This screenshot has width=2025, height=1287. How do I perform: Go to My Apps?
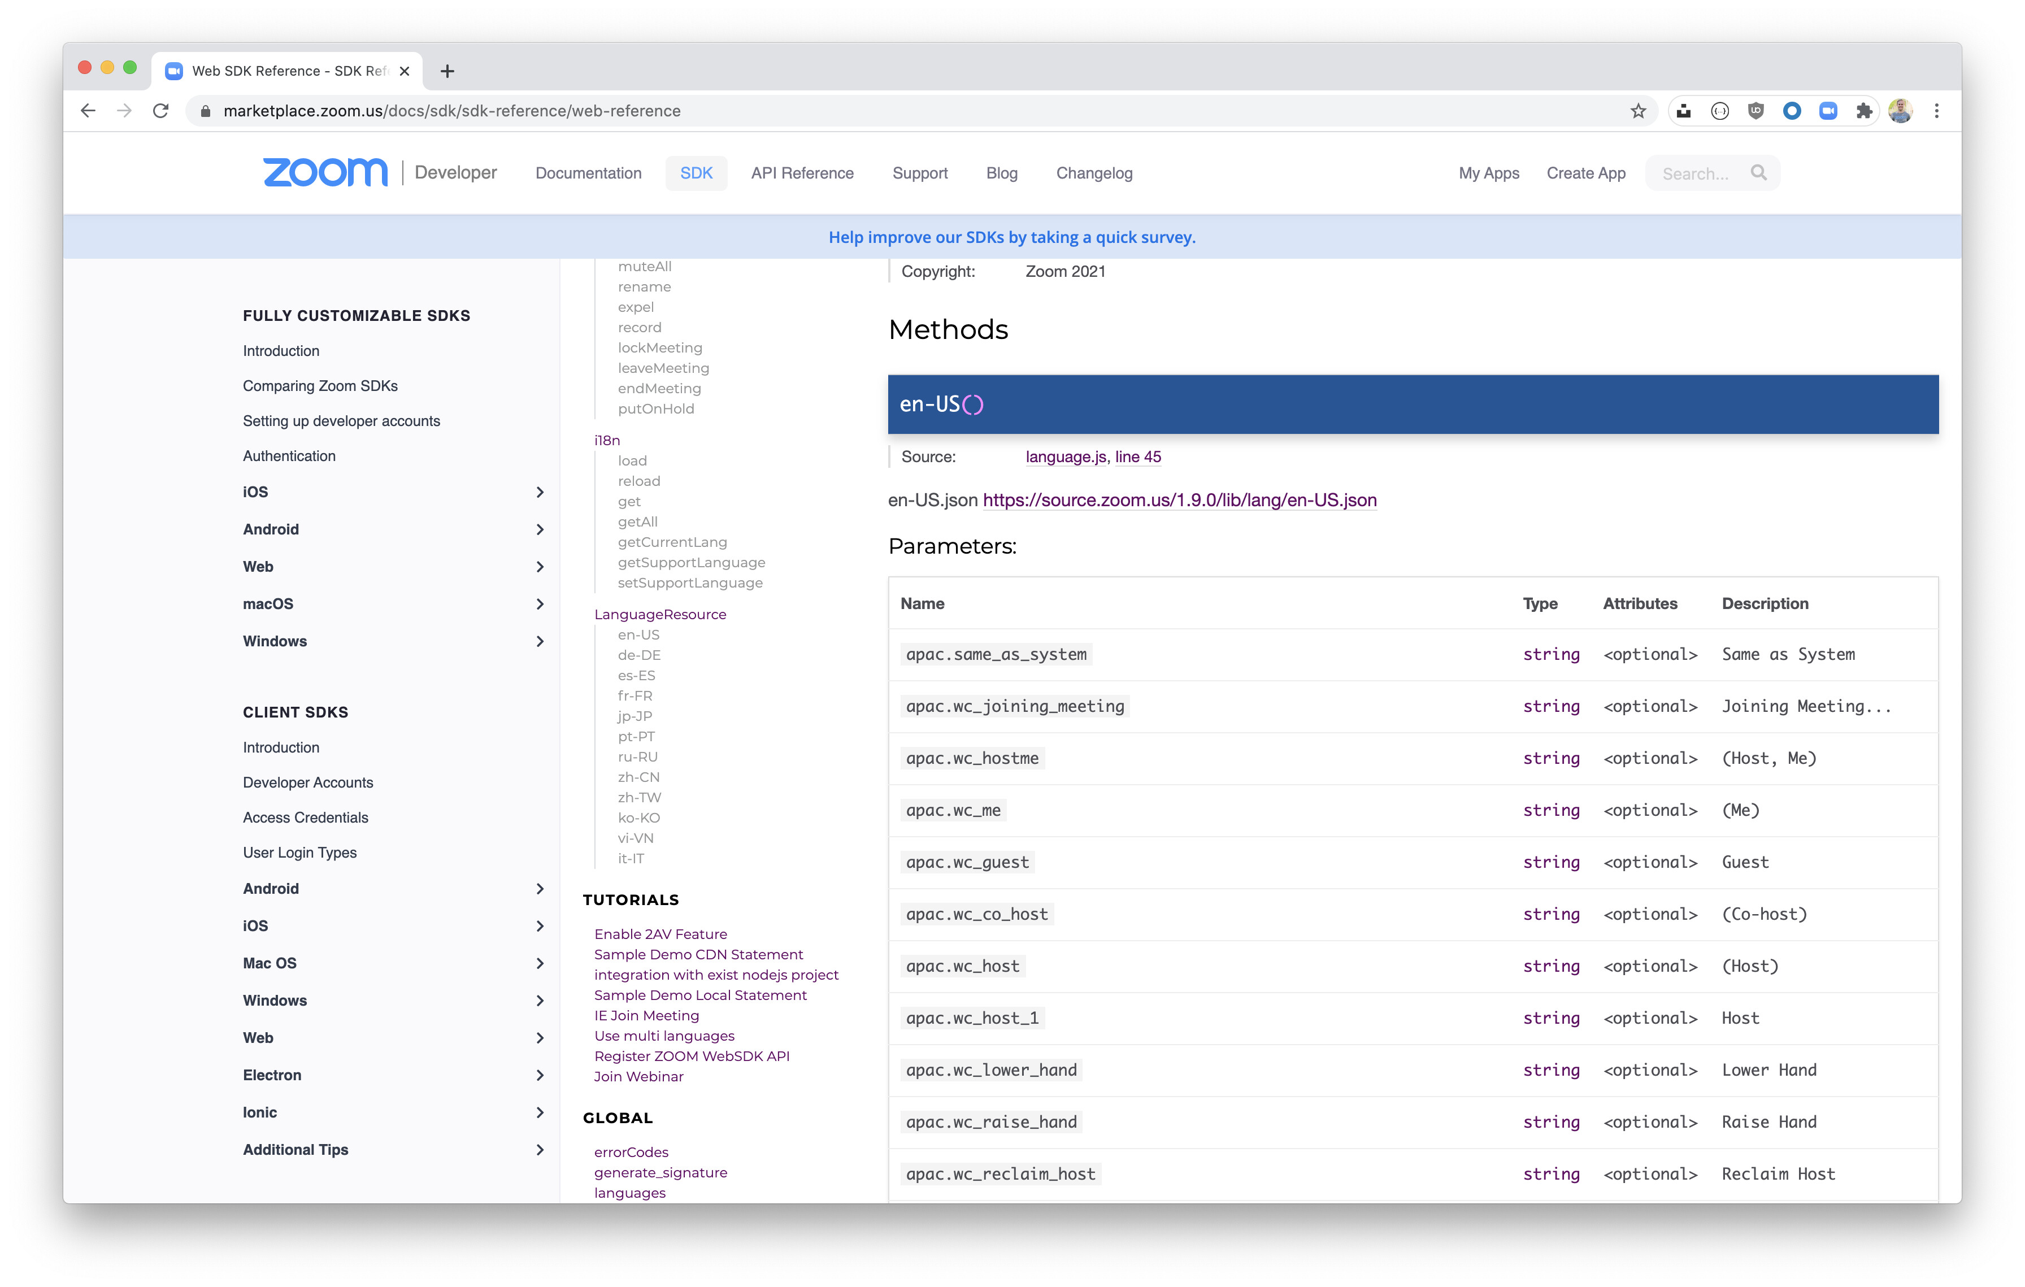coord(1488,173)
